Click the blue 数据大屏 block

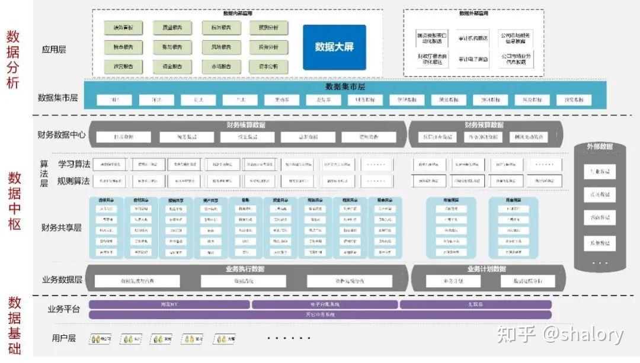pyautogui.click(x=334, y=47)
